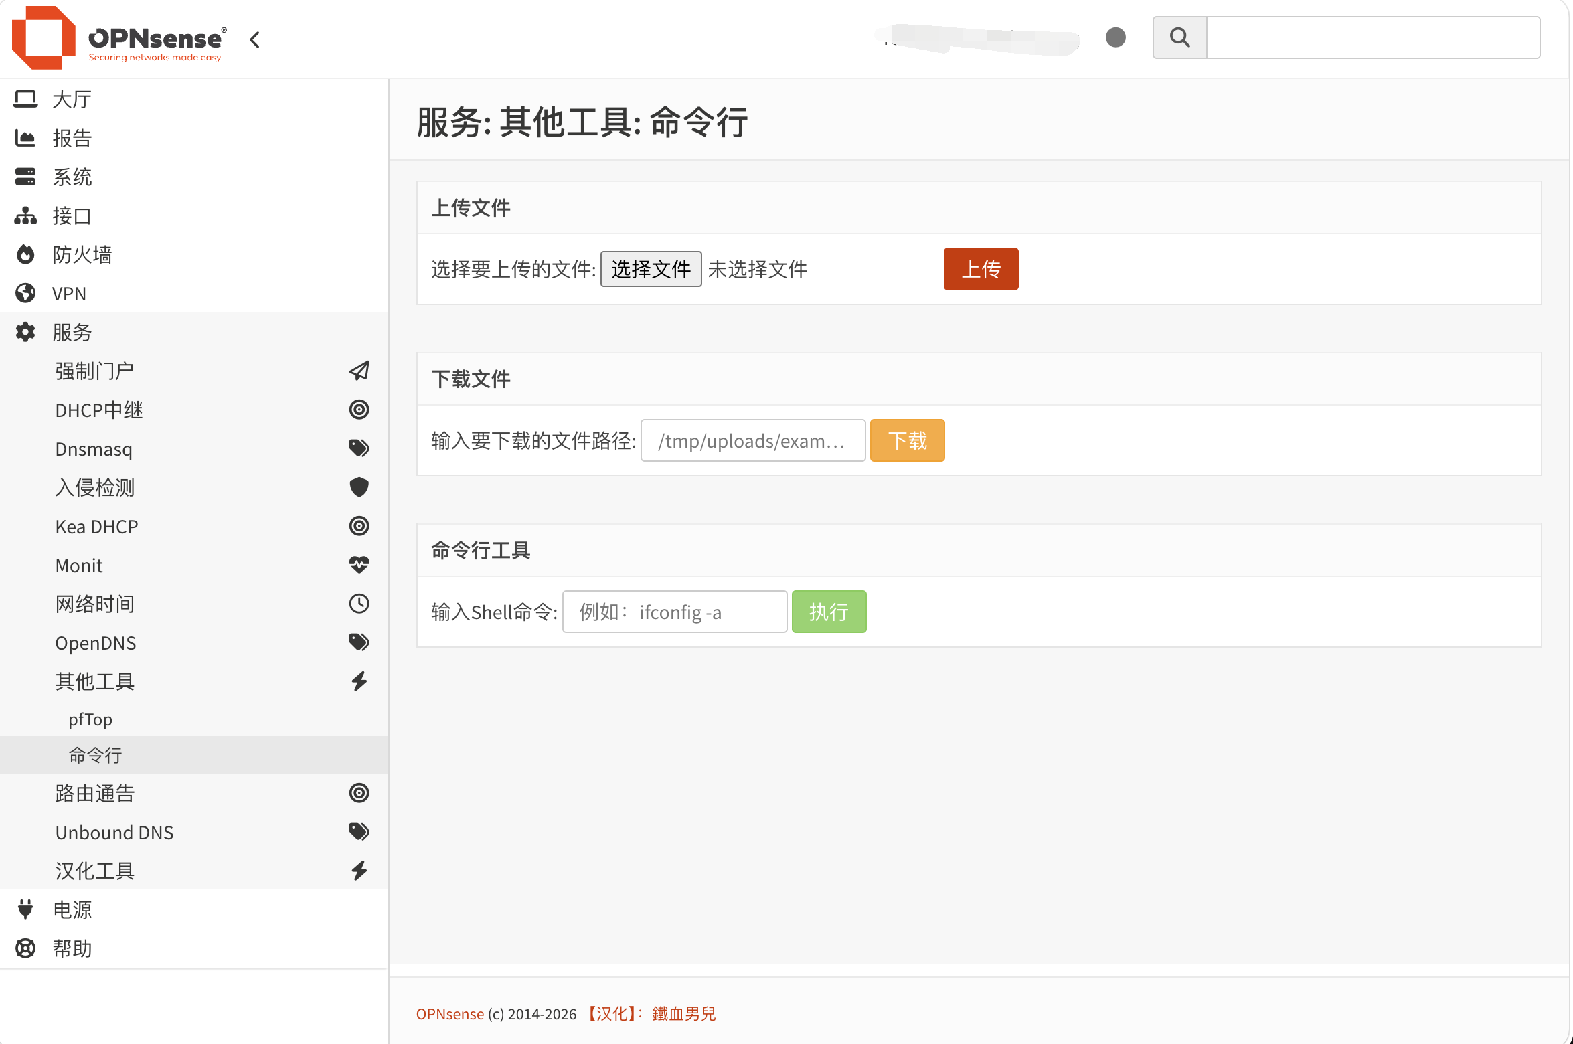Image resolution: width=1573 pixels, height=1044 pixels.
Task: Click shield icon for 入侵检测
Action: coord(359,487)
